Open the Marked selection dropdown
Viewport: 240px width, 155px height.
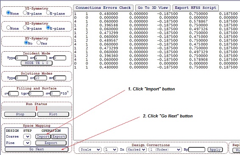pos(136,149)
